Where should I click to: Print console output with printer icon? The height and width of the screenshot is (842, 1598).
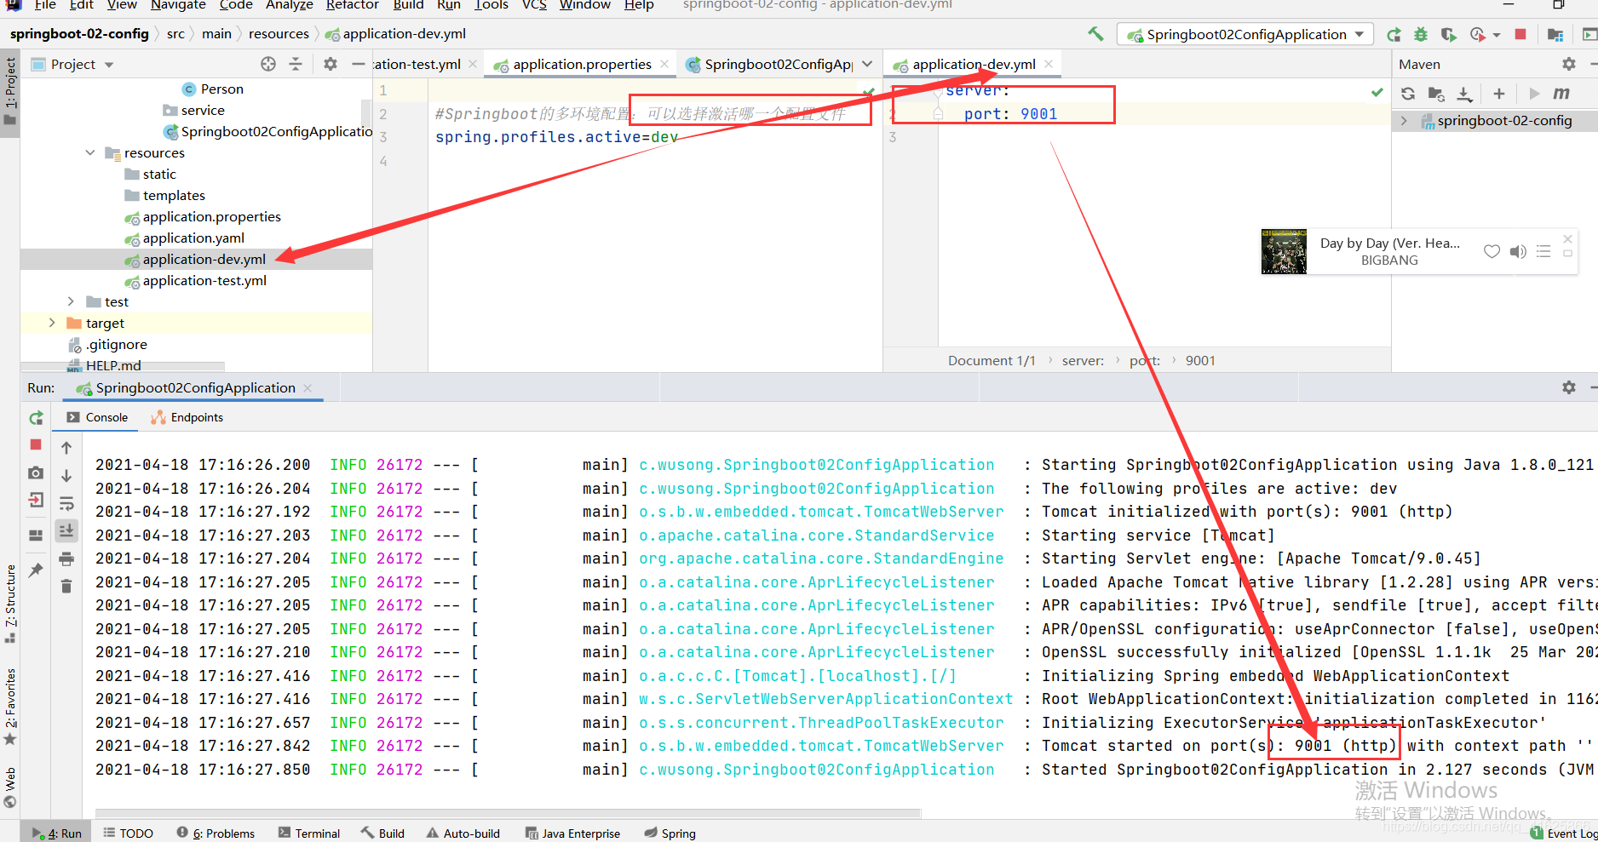coord(66,559)
